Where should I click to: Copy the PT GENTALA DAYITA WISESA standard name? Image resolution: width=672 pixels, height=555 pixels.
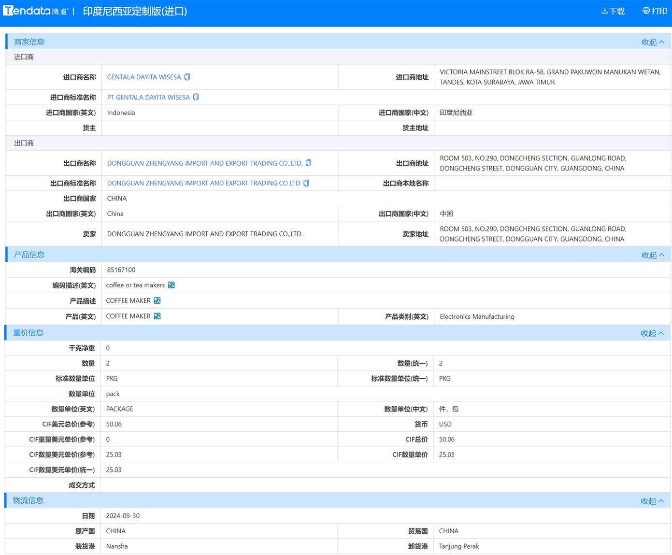196,97
